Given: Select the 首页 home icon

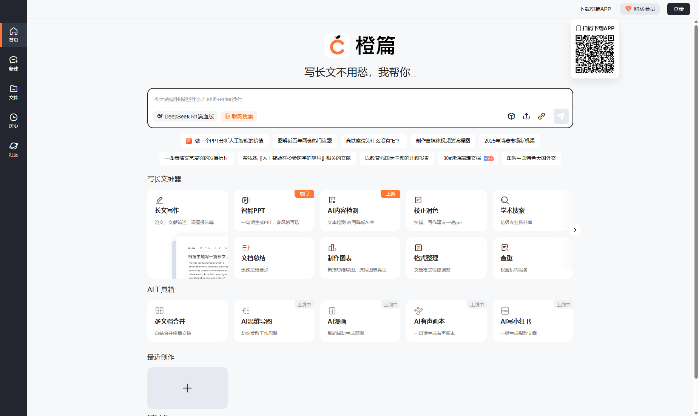Looking at the screenshot, I should (x=14, y=35).
